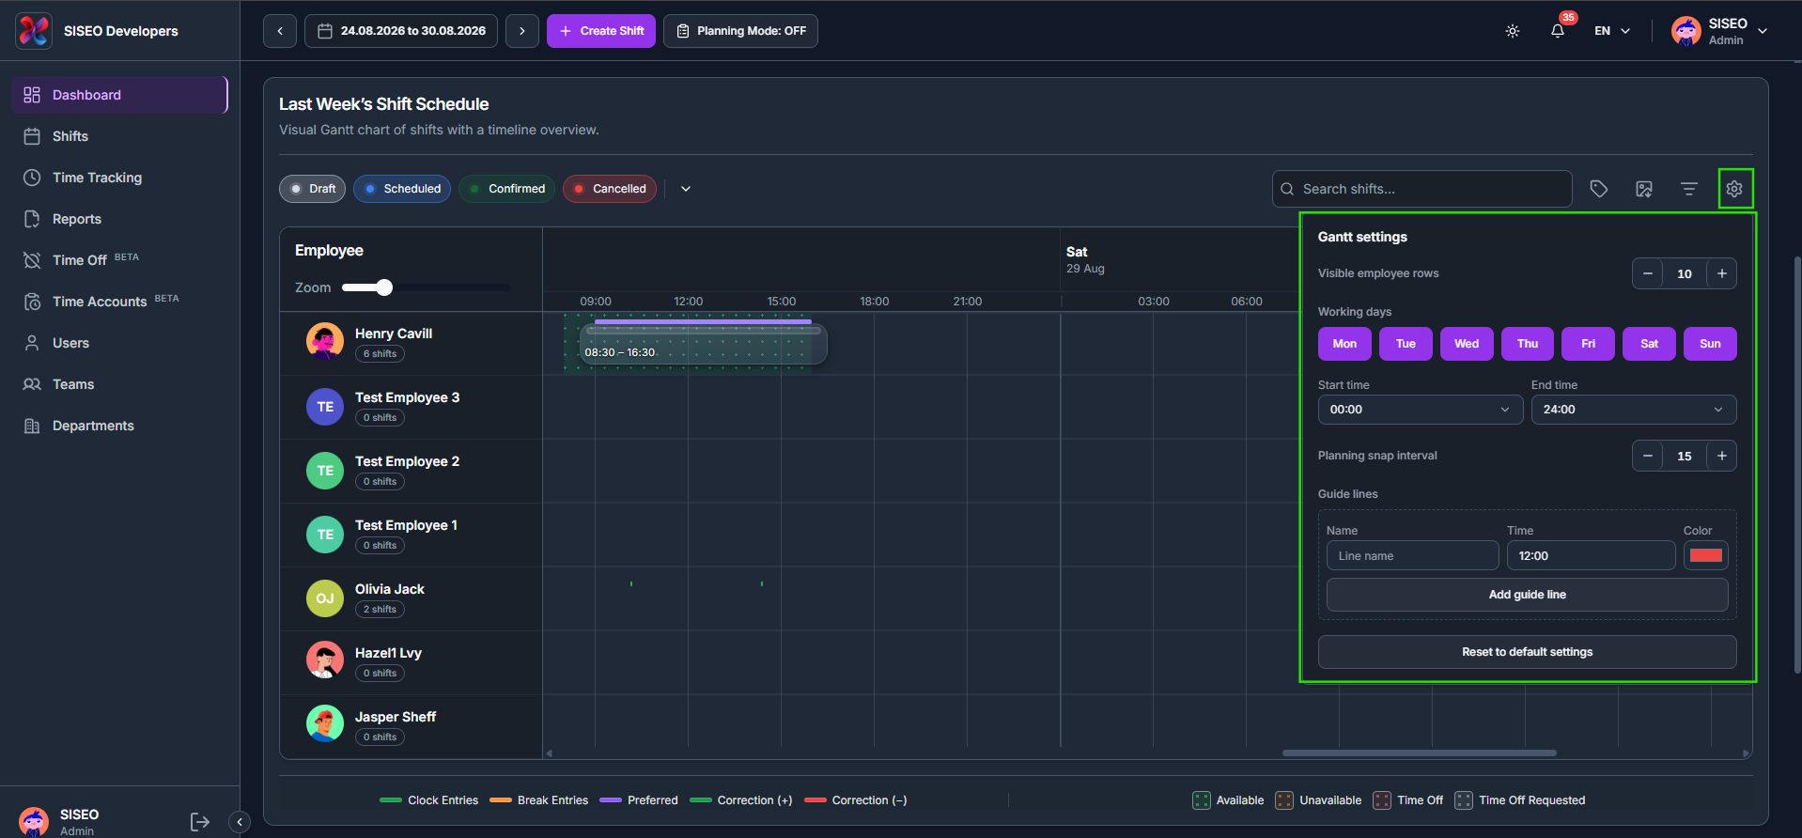Click the logout icon in sidebar footer
1802x838 pixels.
tap(200, 822)
